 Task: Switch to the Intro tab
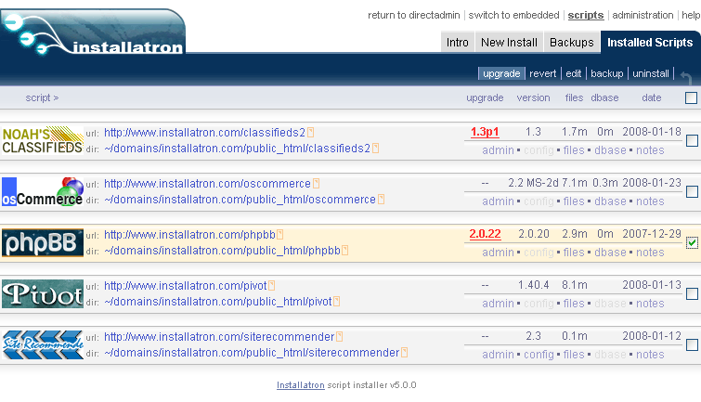click(458, 43)
